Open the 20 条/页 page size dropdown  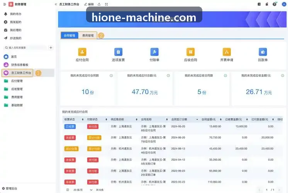pyautogui.click(x=83, y=190)
